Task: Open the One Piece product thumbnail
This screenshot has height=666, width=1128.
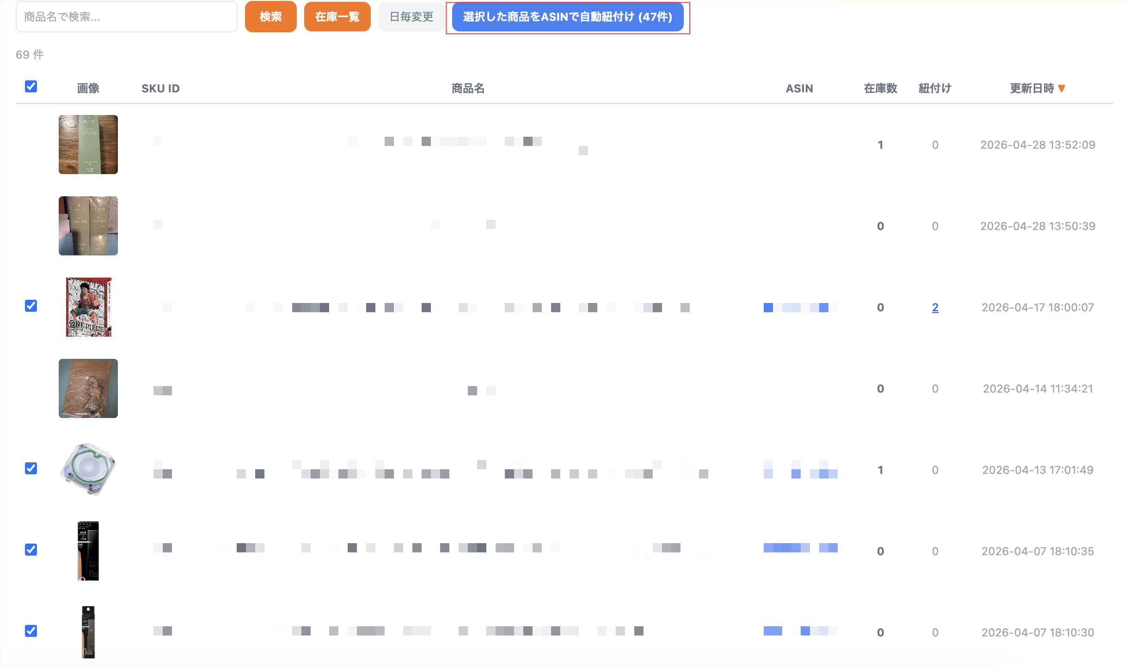Action: pos(88,307)
